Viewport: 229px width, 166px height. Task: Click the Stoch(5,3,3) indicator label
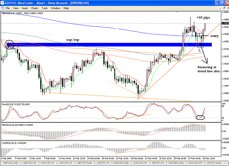click(x=16, y=104)
